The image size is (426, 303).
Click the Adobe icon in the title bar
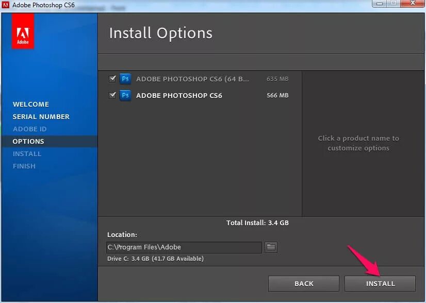(6, 5)
